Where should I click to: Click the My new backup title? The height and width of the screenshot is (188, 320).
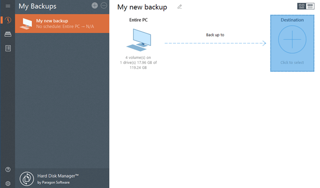(x=142, y=7)
